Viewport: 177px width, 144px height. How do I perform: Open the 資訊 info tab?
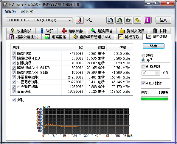(47, 31)
